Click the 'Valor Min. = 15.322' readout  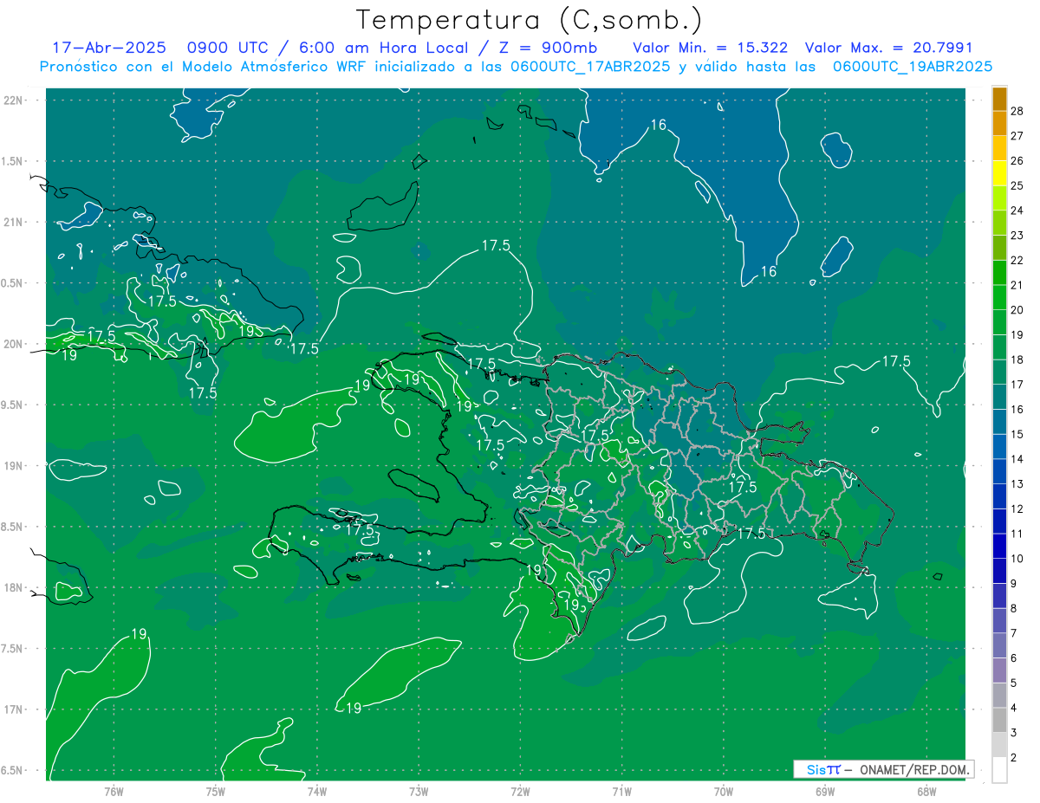pos(711,47)
